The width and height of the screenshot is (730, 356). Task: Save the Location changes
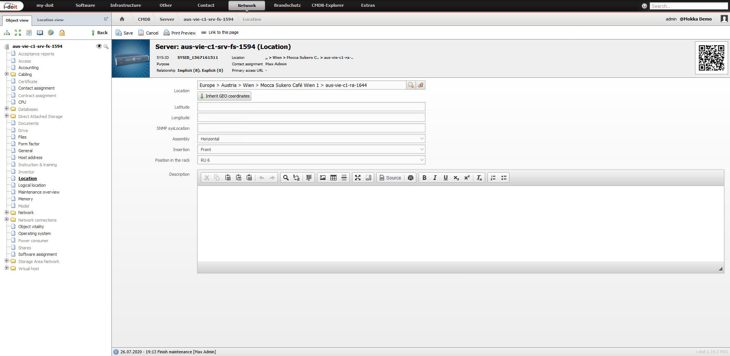click(124, 33)
